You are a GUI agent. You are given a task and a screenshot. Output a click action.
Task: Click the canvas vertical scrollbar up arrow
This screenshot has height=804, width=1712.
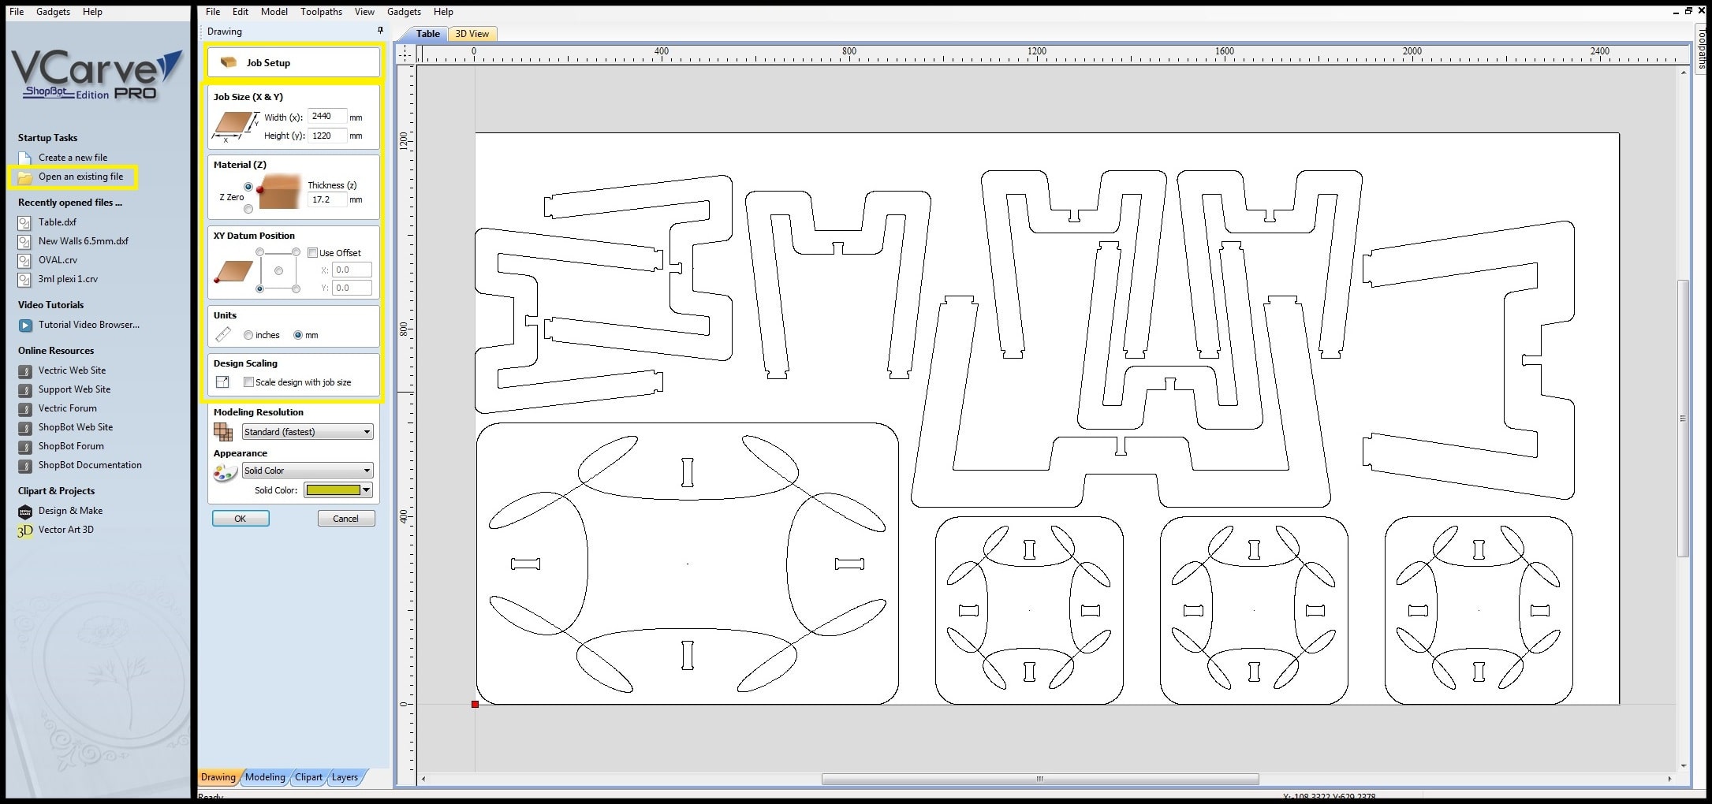(x=1684, y=73)
